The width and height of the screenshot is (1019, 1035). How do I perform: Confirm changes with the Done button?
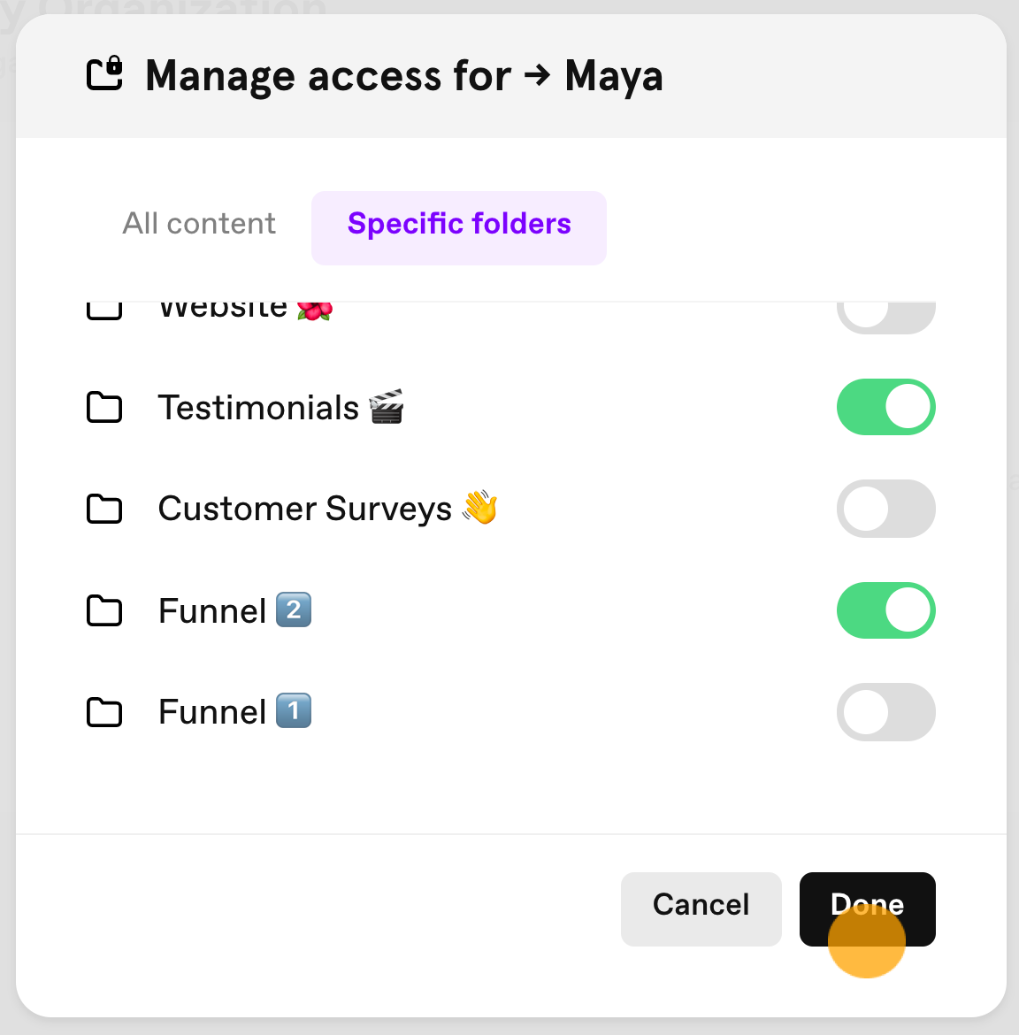[x=867, y=908]
